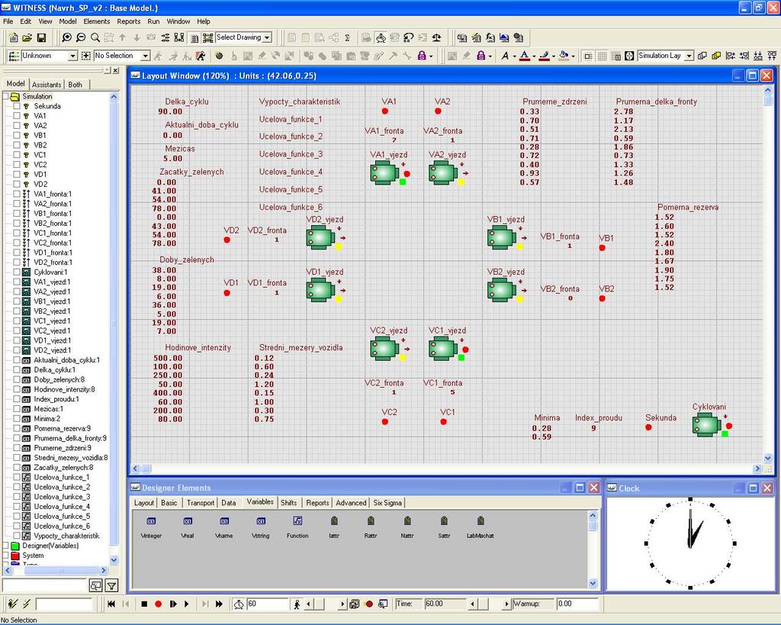Toggle the Vypocty_charakteristik checkbox
Viewport: 781px width, 625px height.
coord(17,536)
